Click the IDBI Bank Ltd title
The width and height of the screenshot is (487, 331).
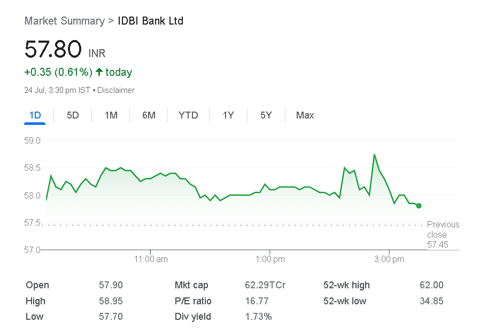pos(150,21)
